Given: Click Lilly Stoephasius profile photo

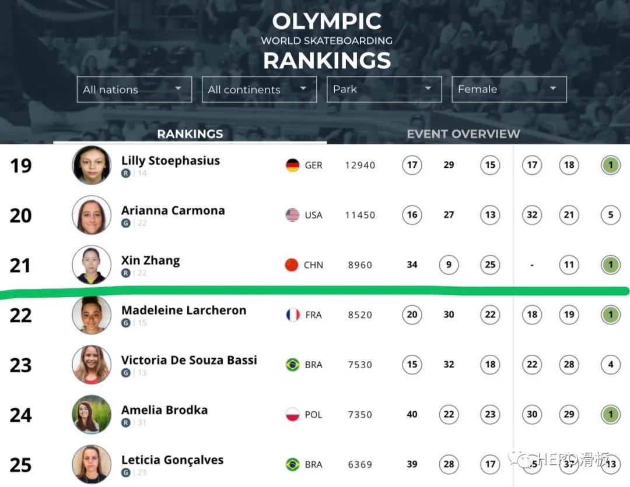Looking at the screenshot, I should [x=92, y=165].
